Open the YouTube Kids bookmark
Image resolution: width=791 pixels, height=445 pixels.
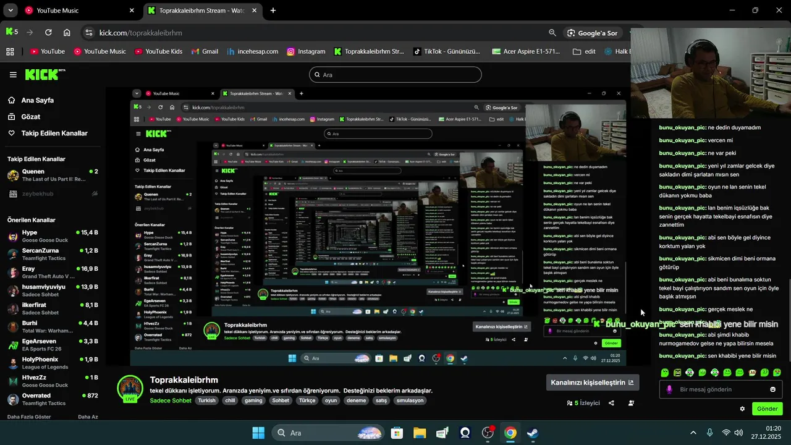[158, 51]
